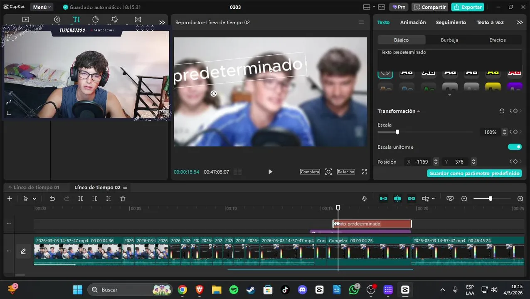Delete the selected clip with trash icon
This screenshot has width=530, height=299.
click(123, 199)
